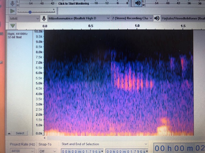Open Mikrofonmatrice recording device dropdown

coord(79,18)
